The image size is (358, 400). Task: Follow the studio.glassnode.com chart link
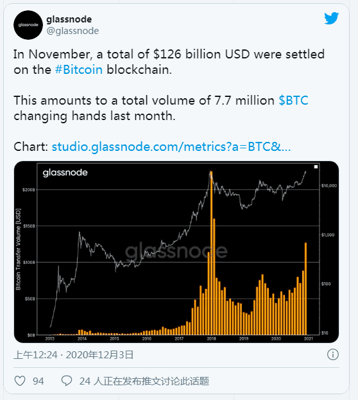click(171, 146)
